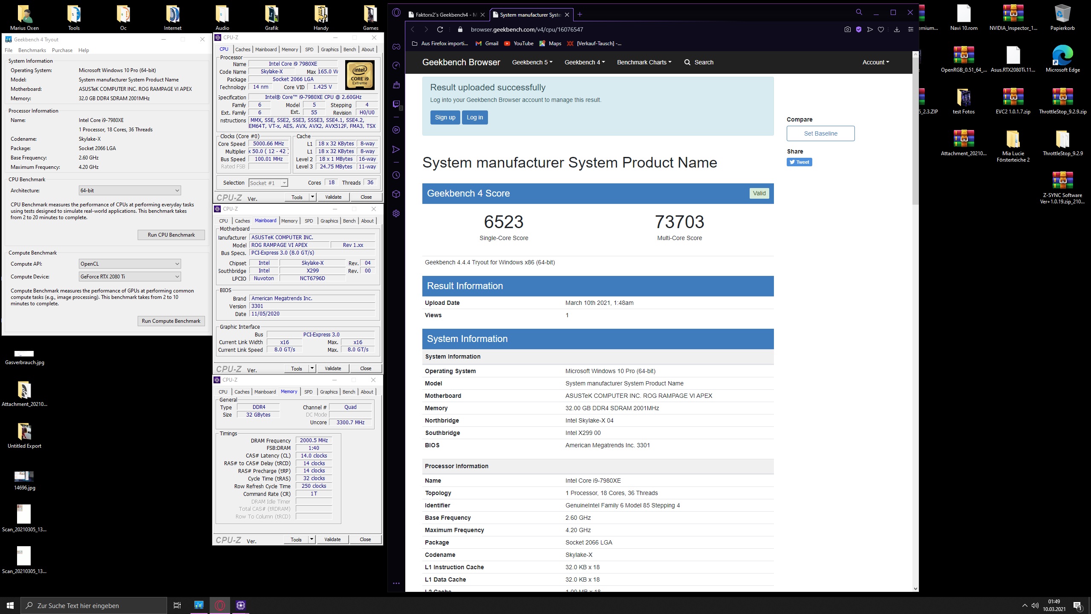
Task: Open the Gmail bookmark
Action: click(487, 43)
